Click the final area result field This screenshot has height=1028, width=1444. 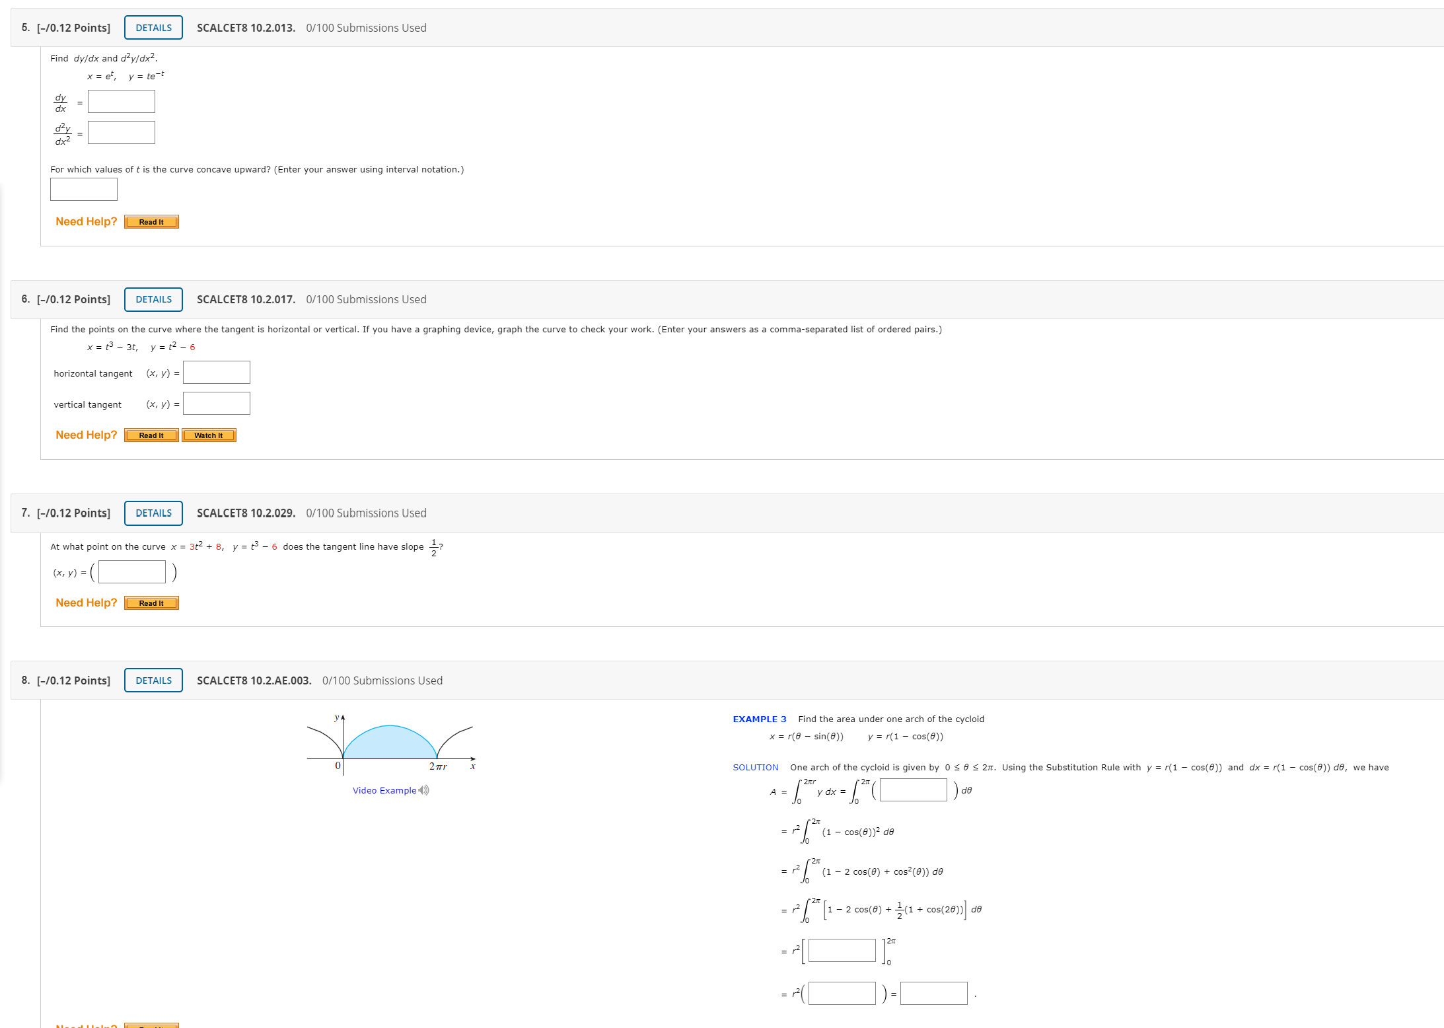(x=933, y=994)
